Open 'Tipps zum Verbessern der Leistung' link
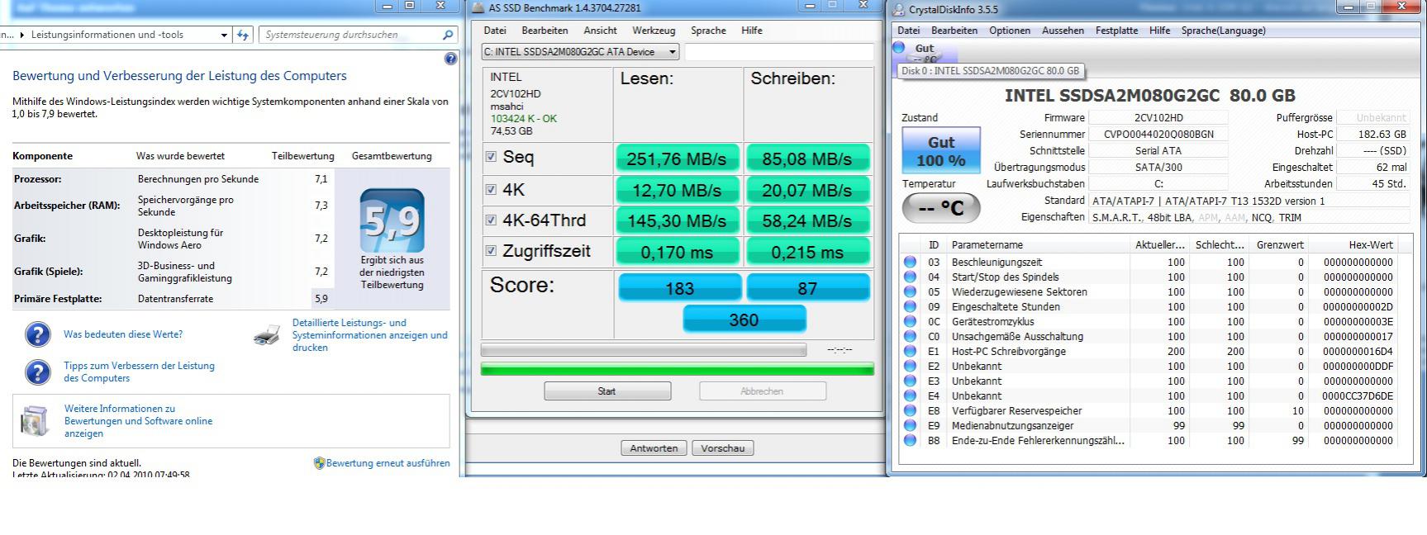1427x535 pixels. tap(139, 372)
